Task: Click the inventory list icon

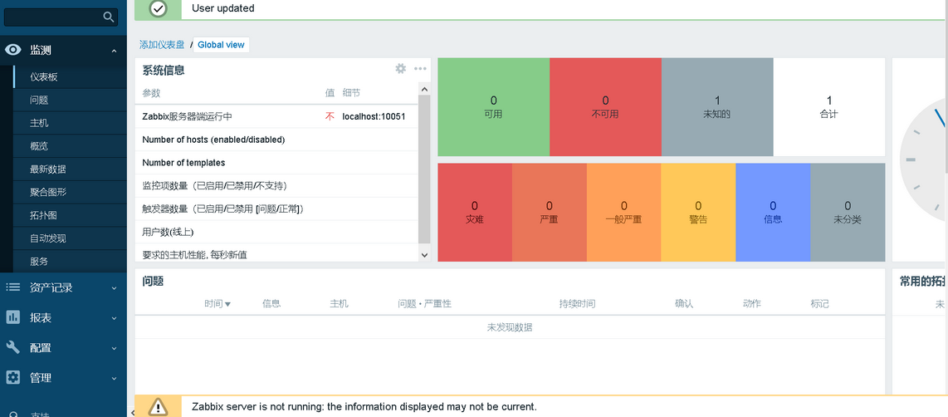Action: tap(13, 287)
